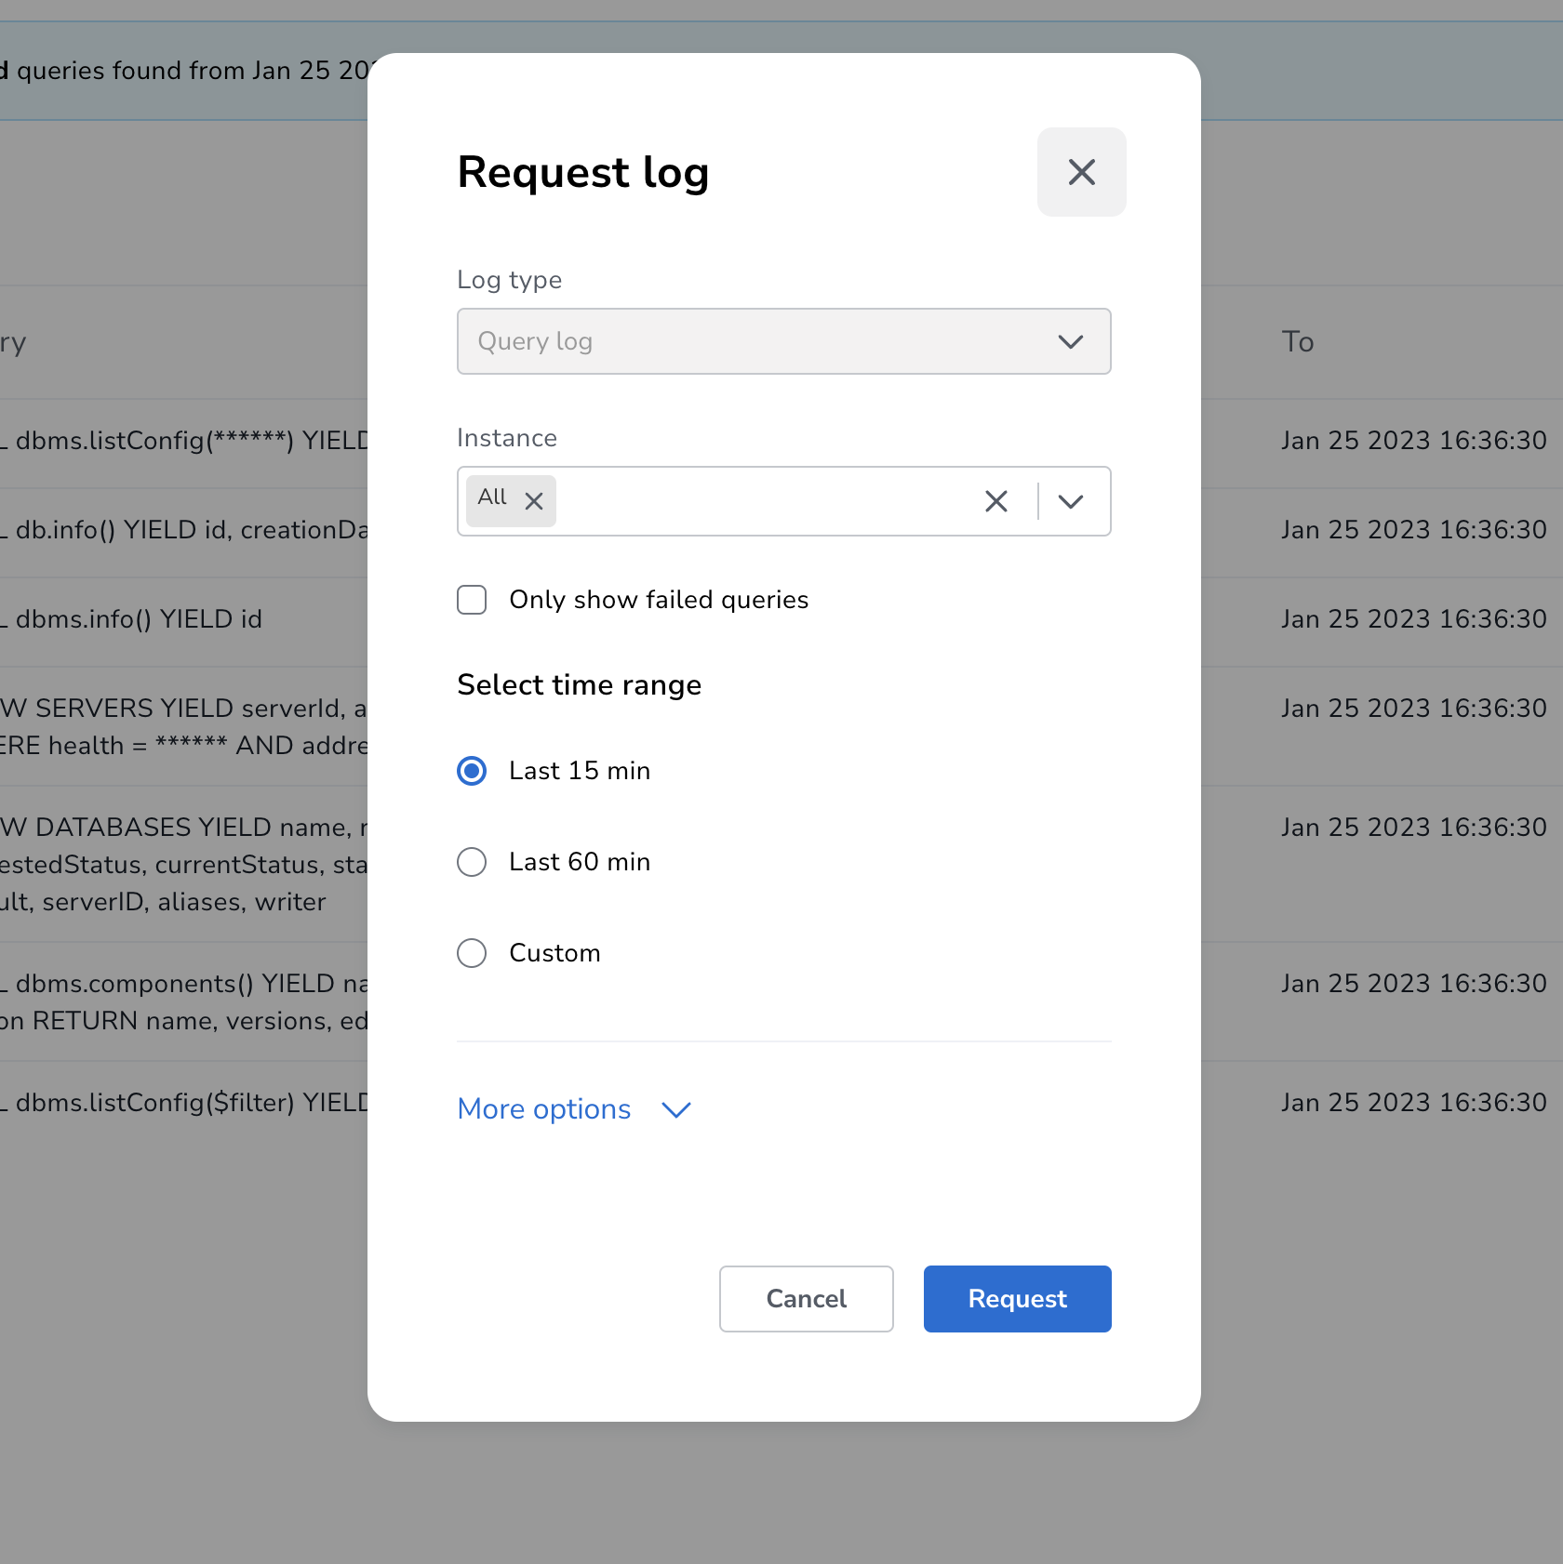This screenshot has width=1563, height=1564.
Task: Click the close icon in the dialog header
Action: [x=1081, y=172]
